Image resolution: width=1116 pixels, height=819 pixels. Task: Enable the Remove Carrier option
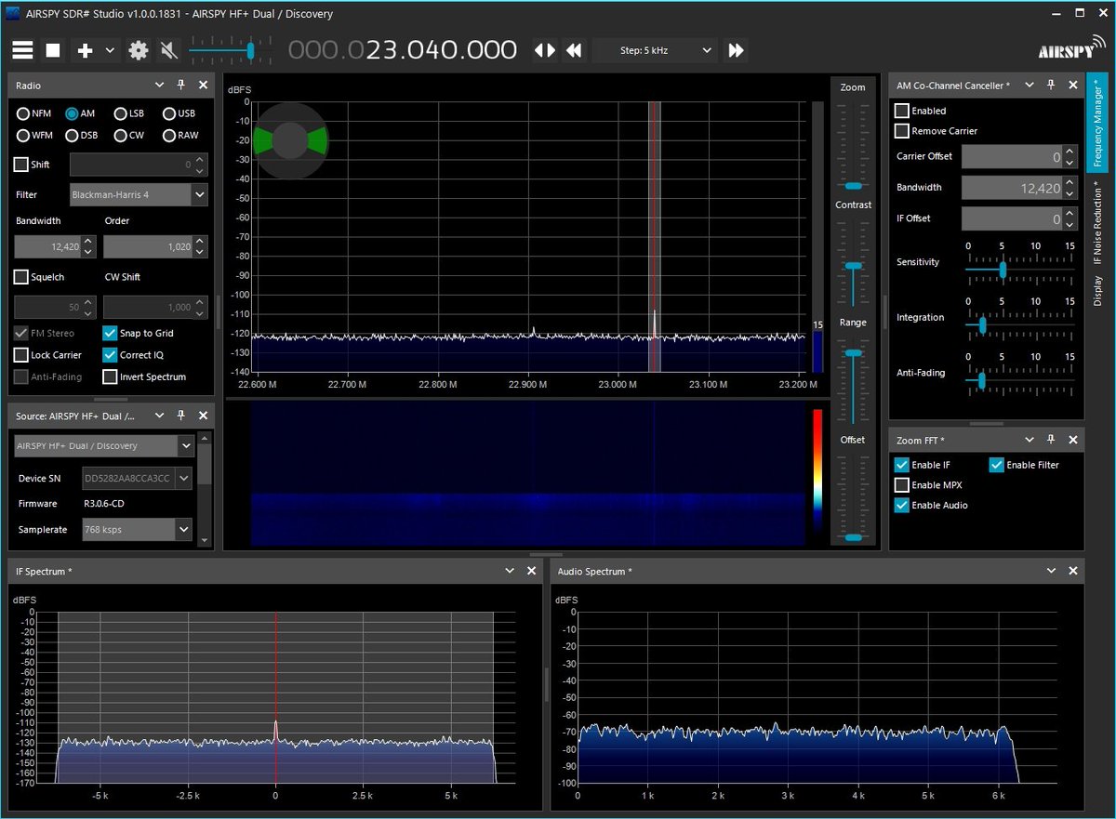(x=901, y=131)
